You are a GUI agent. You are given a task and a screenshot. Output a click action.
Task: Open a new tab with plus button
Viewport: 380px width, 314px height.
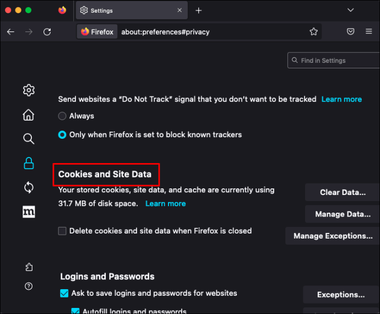(x=199, y=10)
